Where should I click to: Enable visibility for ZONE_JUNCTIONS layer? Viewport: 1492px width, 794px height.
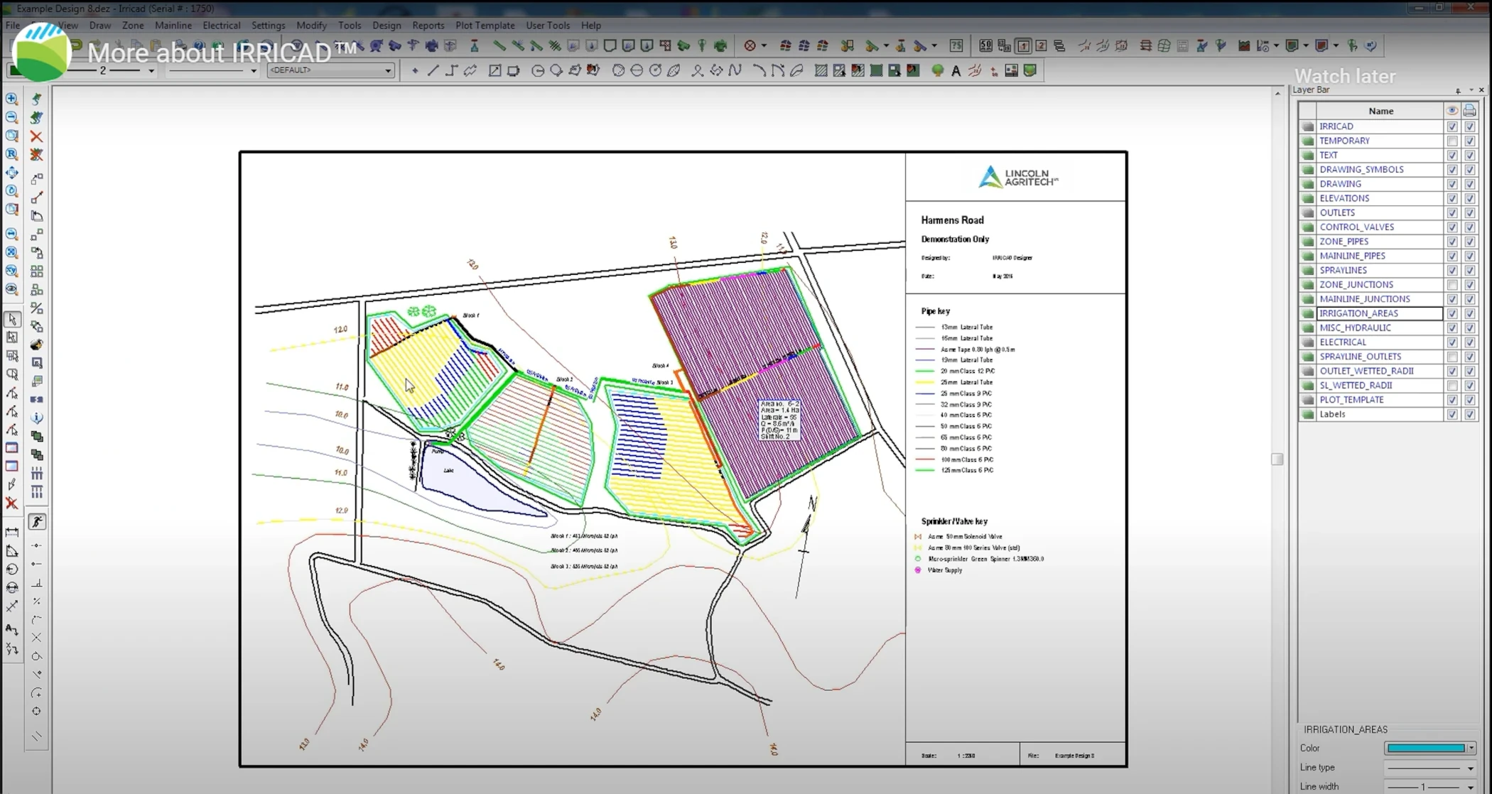[x=1452, y=285]
